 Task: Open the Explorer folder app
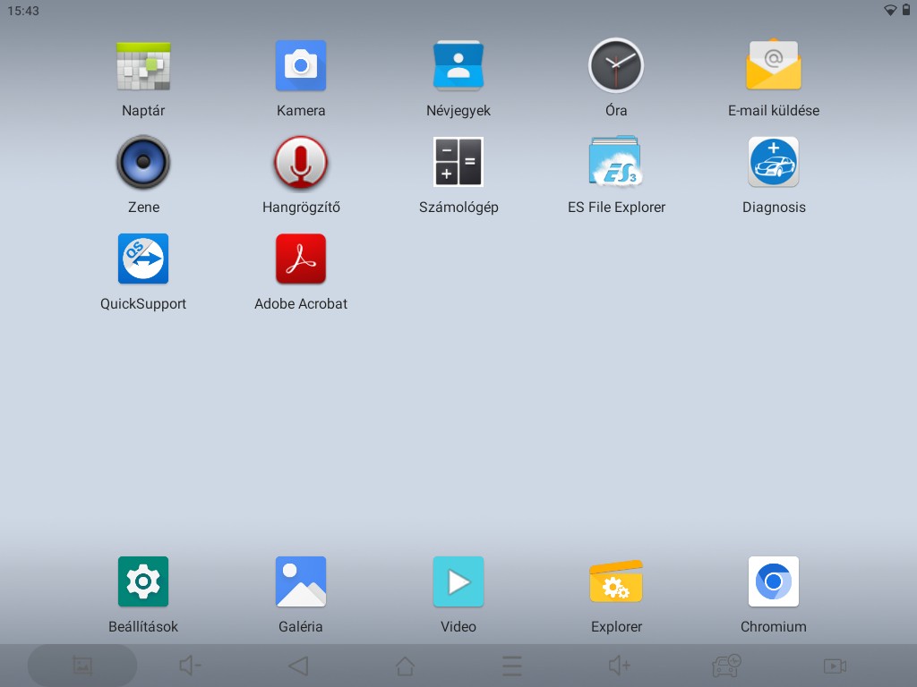tap(616, 582)
